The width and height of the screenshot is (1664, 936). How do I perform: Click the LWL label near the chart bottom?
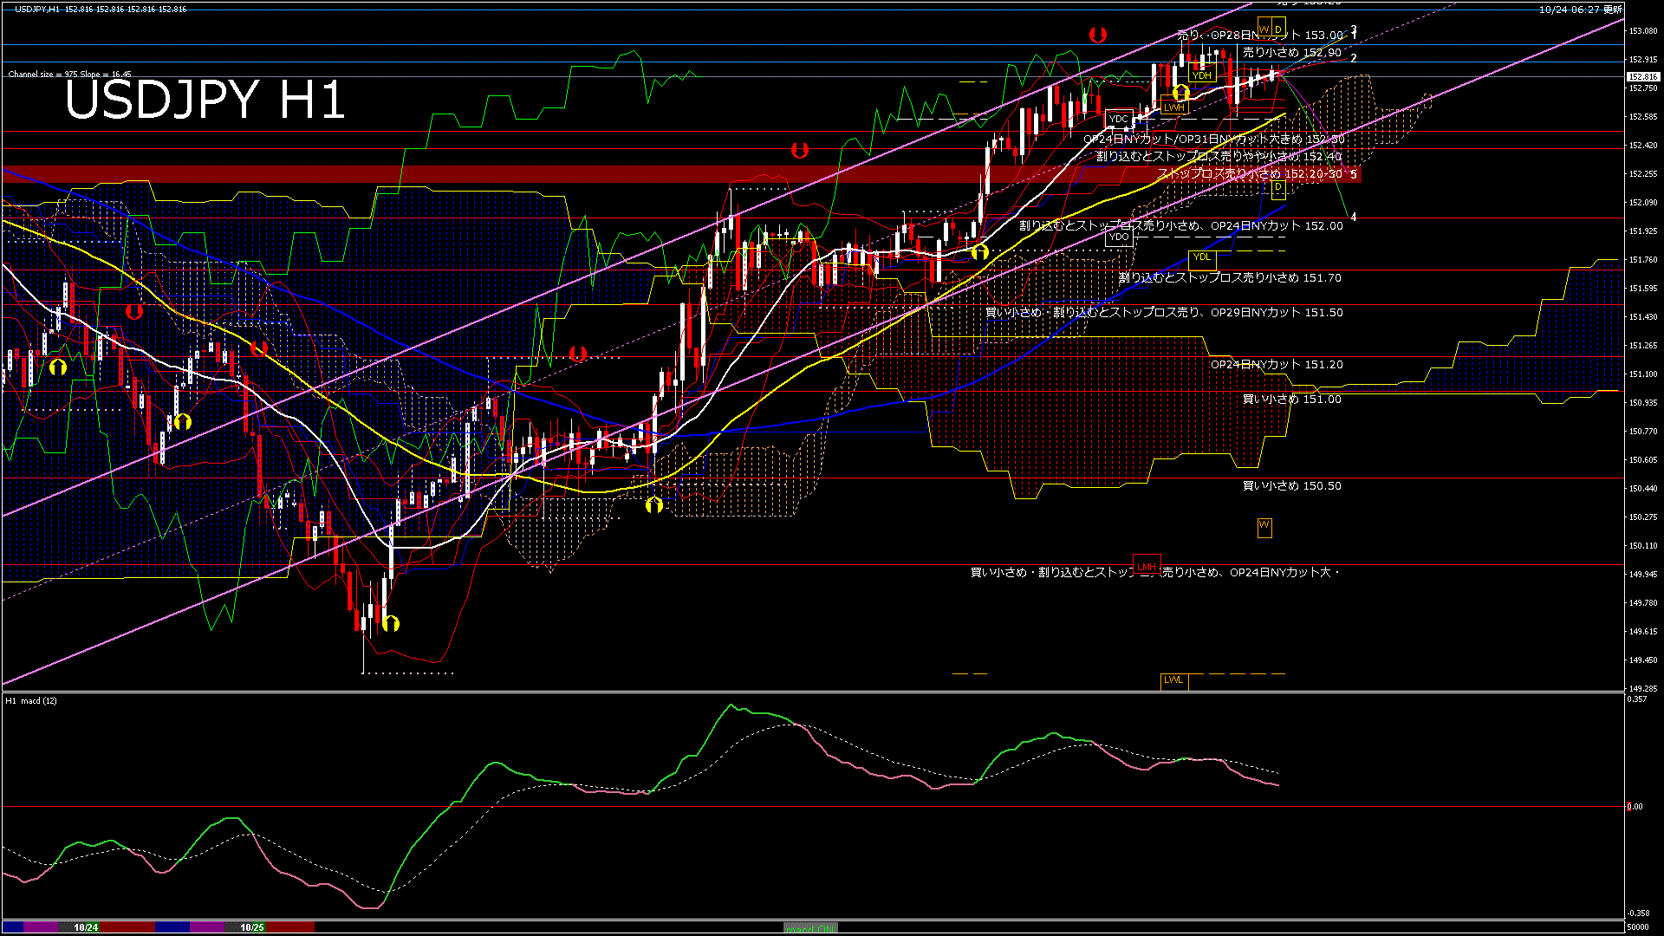pyautogui.click(x=1173, y=679)
